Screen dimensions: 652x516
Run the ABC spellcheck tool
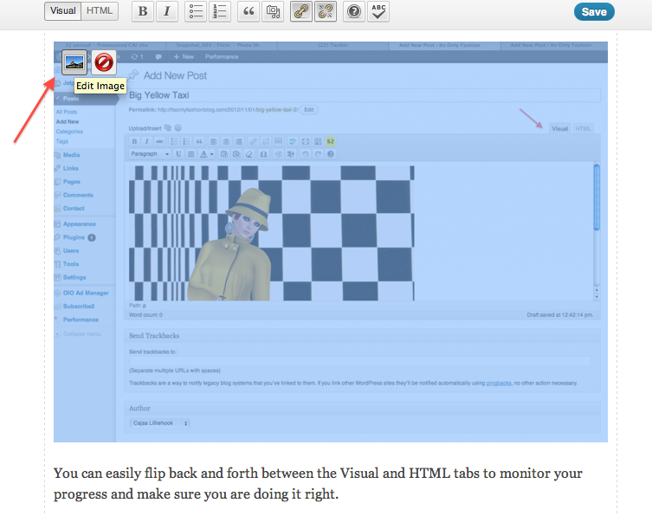[378, 12]
